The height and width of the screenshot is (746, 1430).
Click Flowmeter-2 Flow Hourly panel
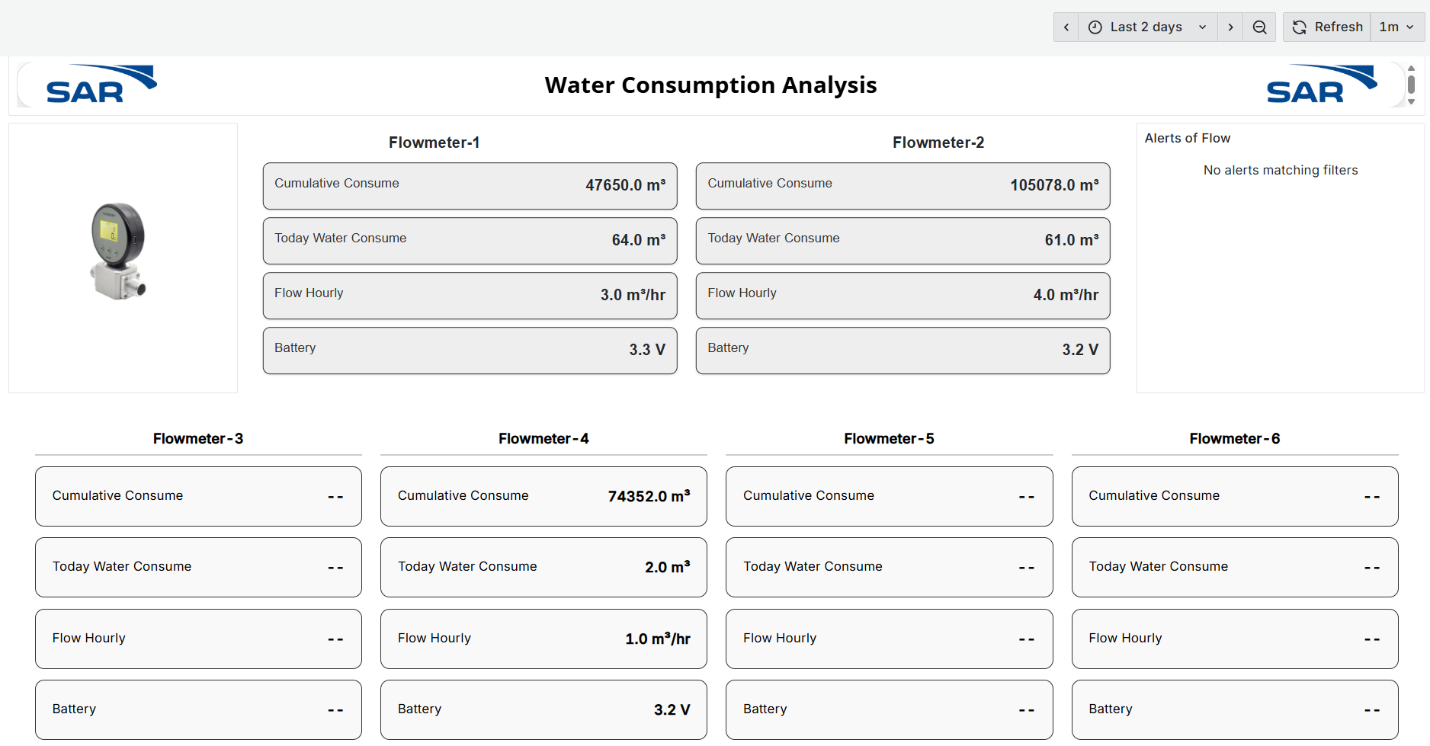pyautogui.click(x=903, y=295)
